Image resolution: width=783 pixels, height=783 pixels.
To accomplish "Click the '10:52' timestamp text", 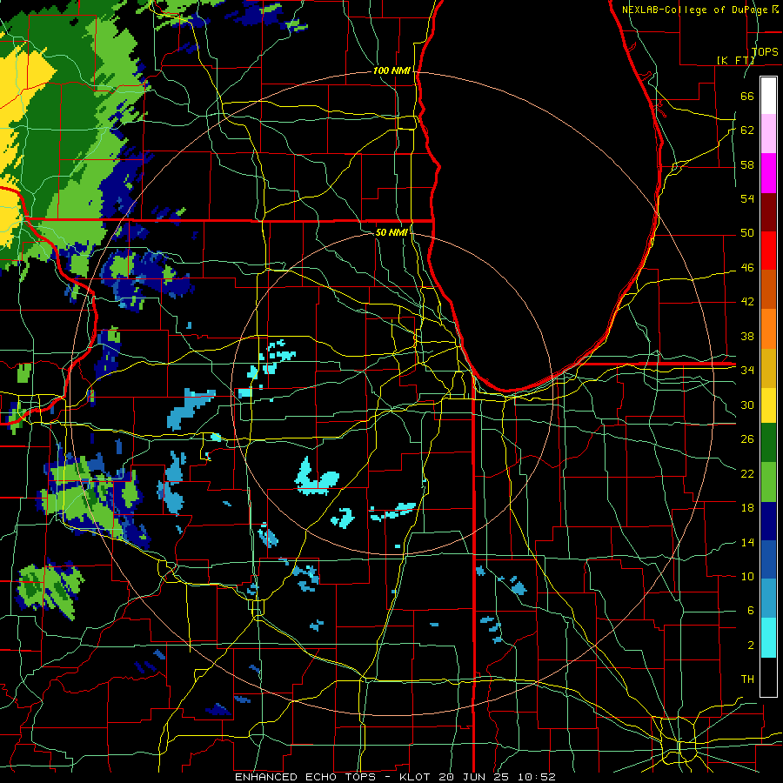I will pos(537,777).
